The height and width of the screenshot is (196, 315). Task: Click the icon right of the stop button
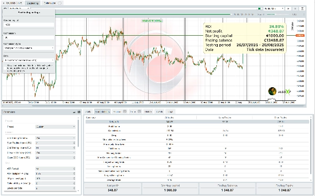302,8
